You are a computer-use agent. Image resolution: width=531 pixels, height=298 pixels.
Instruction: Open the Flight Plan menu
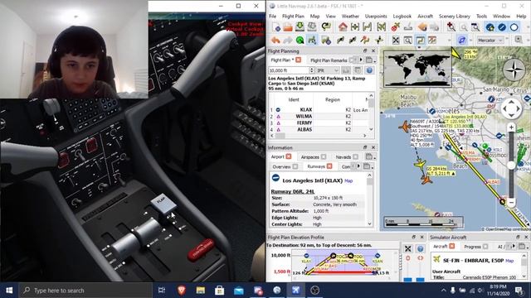point(293,17)
